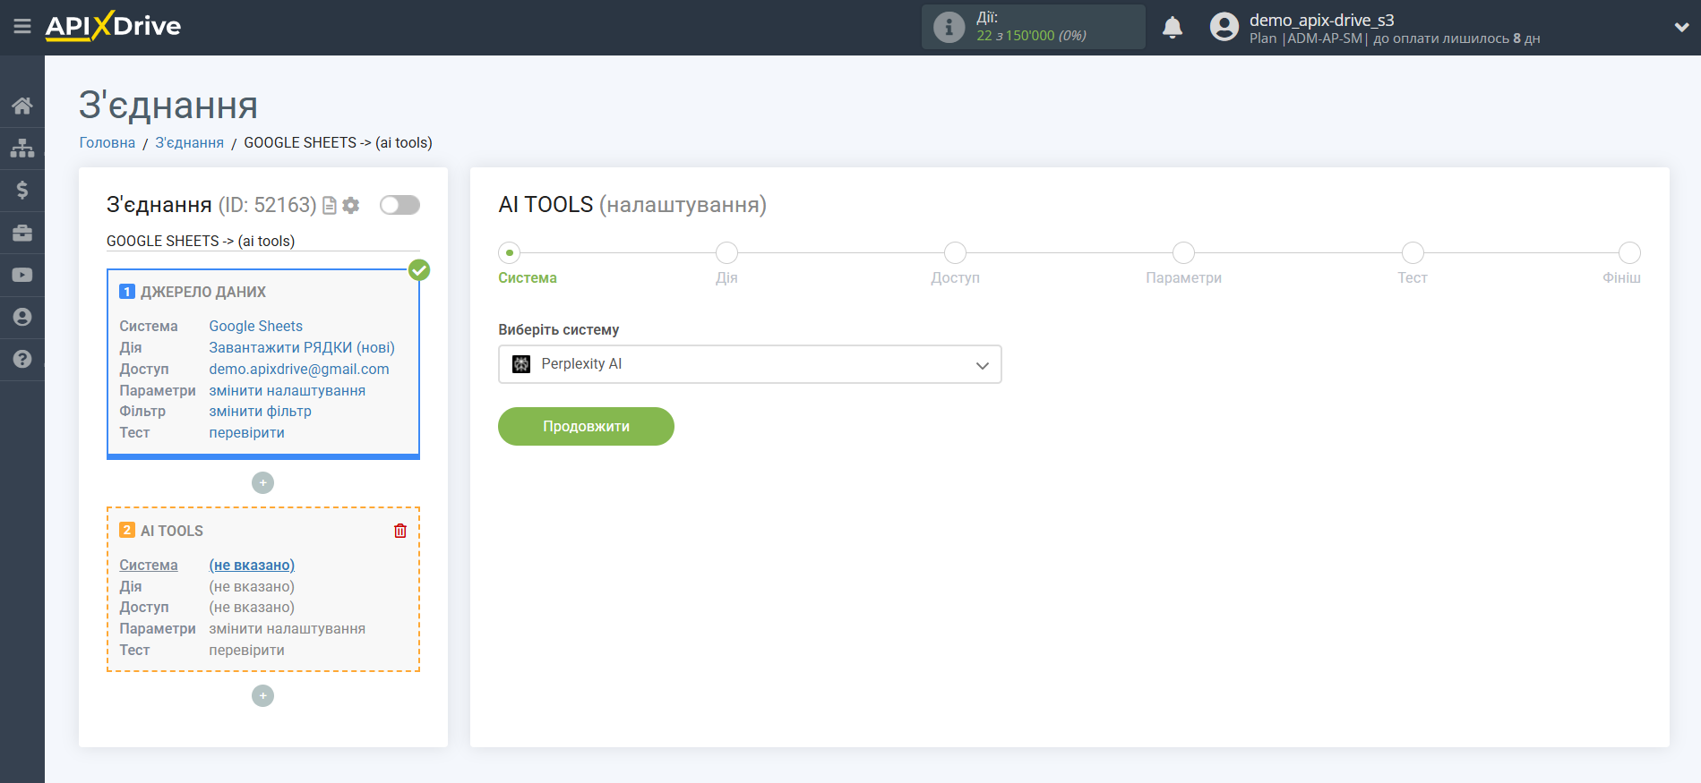1701x783 pixels.
Task: Add a block between source and AI TOOLS
Action: [x=262, y=483]
